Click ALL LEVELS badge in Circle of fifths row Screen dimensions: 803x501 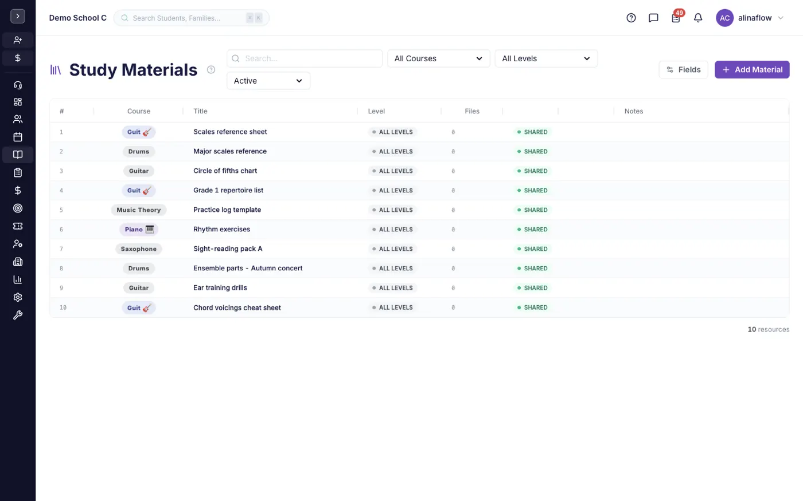[392, 171]
